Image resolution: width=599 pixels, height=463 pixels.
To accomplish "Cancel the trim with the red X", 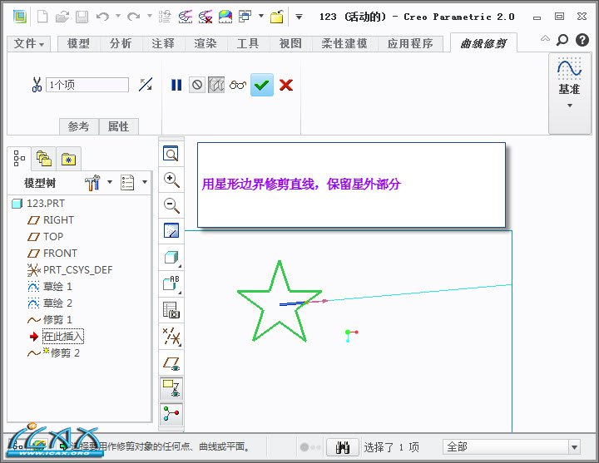I will click(x=285, y=85).
